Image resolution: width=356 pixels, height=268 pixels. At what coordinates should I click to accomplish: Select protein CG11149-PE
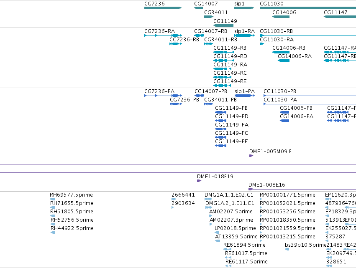pyautogui.click(x=221, y=146)
